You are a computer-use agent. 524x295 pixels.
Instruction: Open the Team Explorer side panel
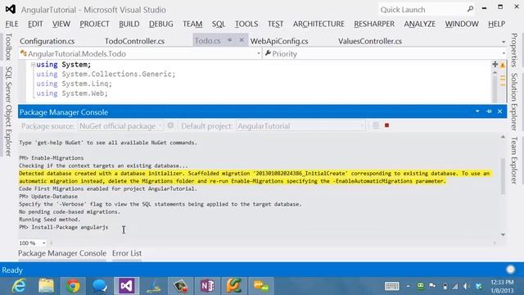coord(514,160)
